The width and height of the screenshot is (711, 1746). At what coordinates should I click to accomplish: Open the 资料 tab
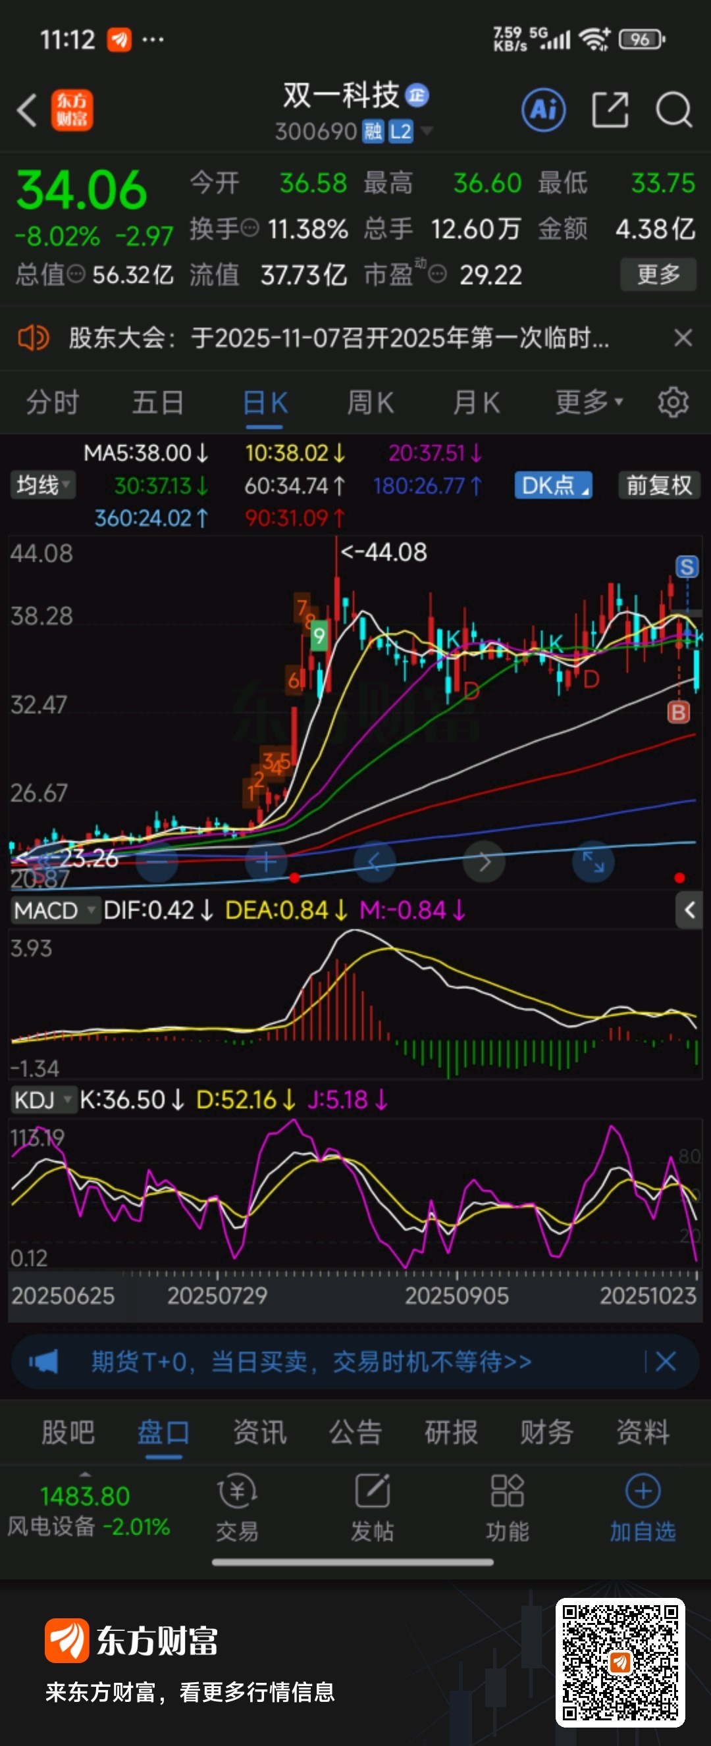(643, 1433)
